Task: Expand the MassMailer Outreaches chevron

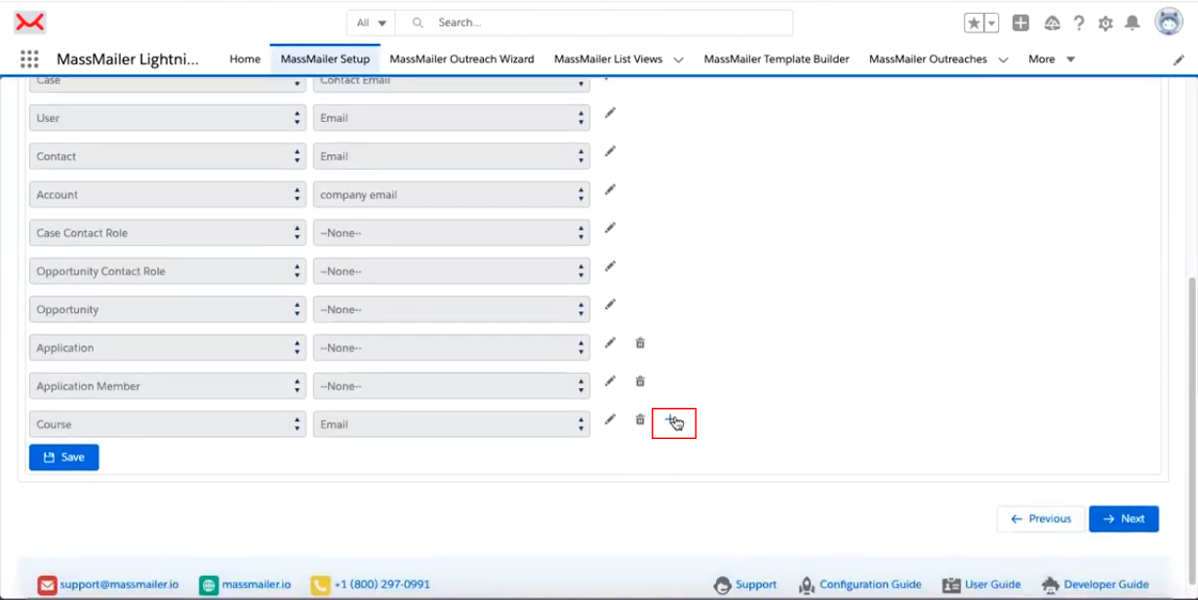Action: coord(1003,60)
